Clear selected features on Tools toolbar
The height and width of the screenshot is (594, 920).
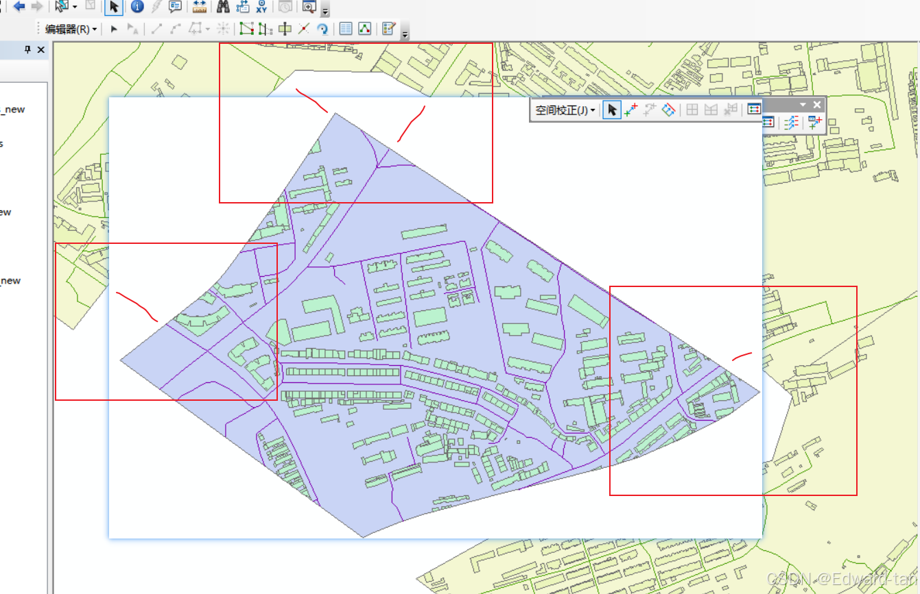tap(91, 5)
